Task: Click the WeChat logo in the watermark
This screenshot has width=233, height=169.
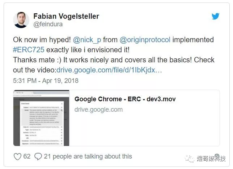Action: (190, 159)
